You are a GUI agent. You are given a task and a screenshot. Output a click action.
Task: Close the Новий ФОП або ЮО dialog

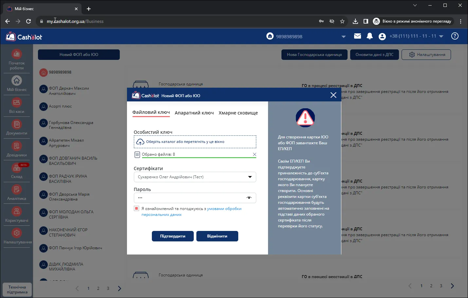pyautogui.click(x=333, y=95)
